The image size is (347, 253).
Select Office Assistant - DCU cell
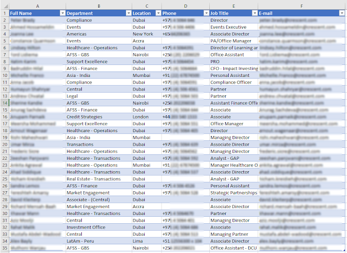[234, 248]
